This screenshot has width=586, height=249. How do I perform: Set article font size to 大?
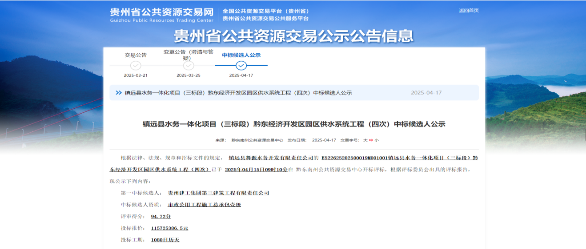click(365, 140)
